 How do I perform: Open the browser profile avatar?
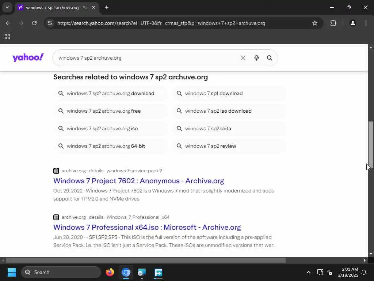coord(353,23)
